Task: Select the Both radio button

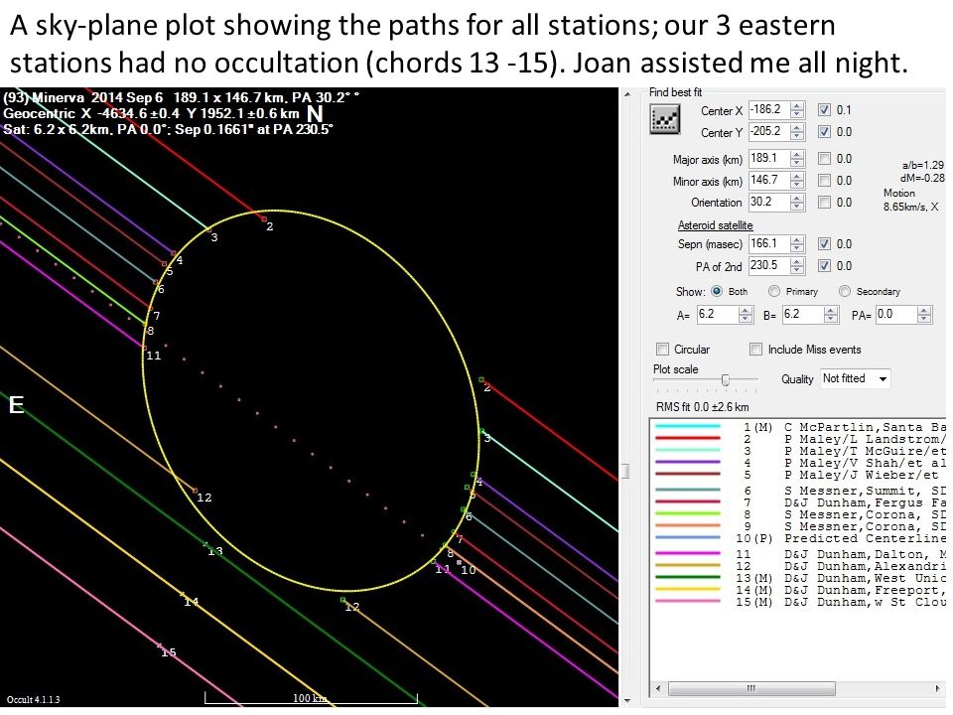Action: pyautogui.click(x=717, y=291)
